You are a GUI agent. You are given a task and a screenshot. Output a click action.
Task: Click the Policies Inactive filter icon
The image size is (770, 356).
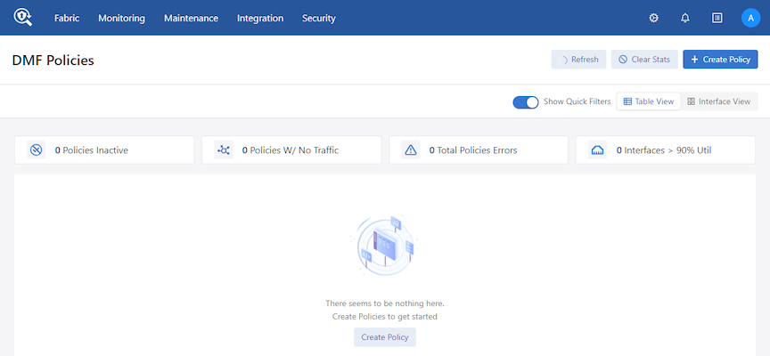(37, 150)
